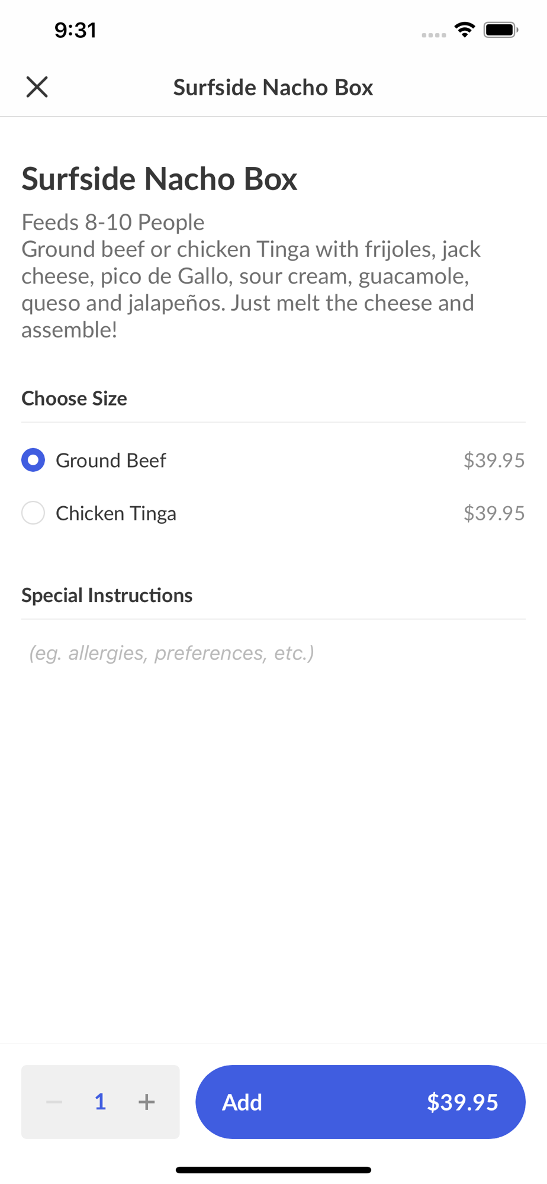Tap the Wi-Fi status icon
Screen dimensions: 547x1184
(x=465, y=30)
